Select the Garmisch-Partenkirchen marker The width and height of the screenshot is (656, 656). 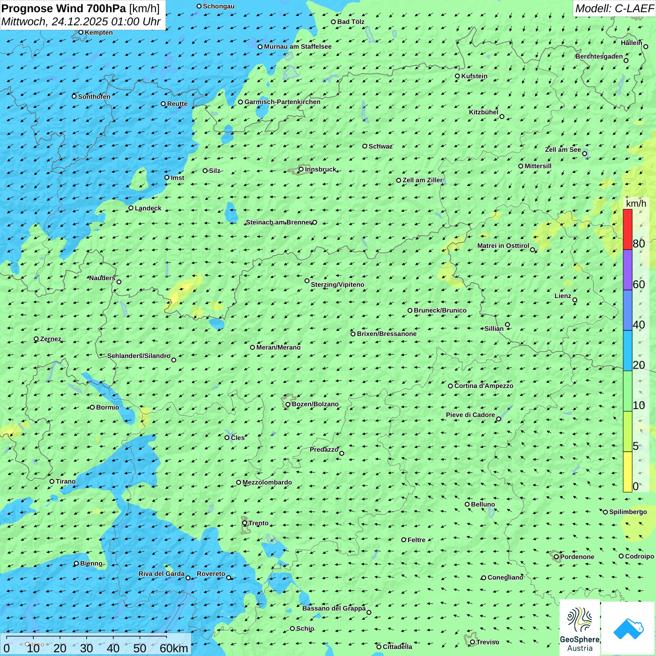point(241,102)
